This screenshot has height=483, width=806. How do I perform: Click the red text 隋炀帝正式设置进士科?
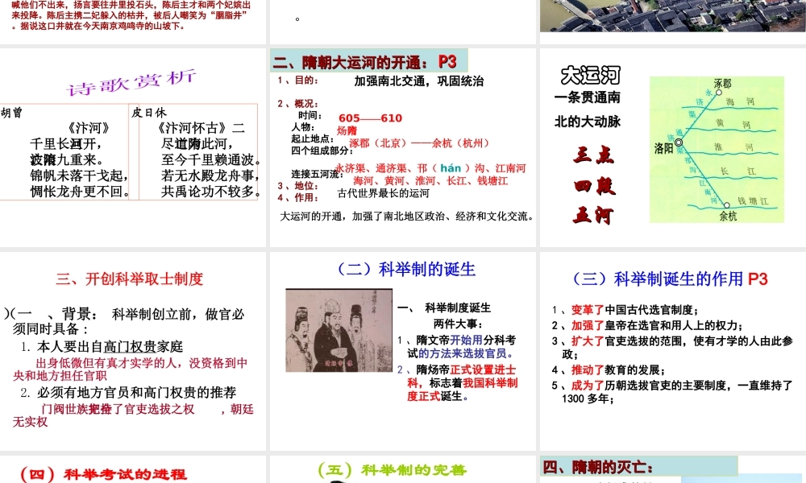coord(462,376)
